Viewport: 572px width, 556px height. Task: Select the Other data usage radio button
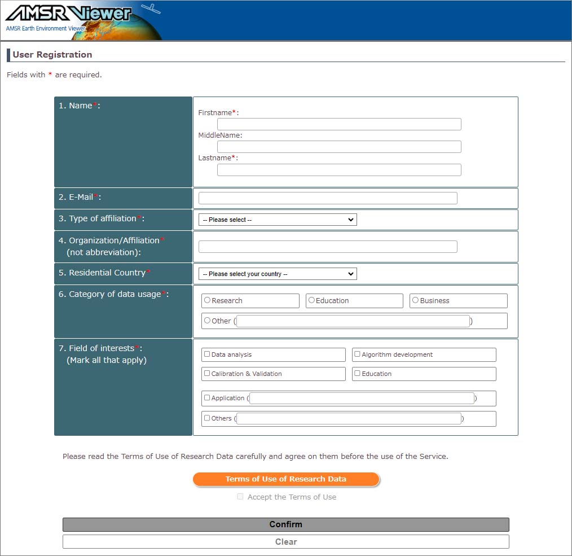tap(207, 321)
